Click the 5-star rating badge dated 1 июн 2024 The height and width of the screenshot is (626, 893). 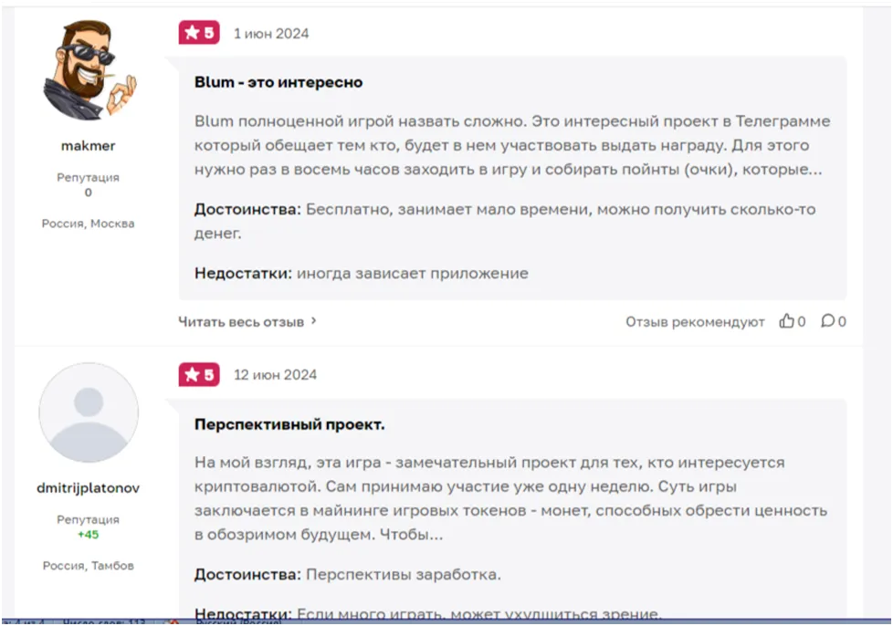coord(199,33)
